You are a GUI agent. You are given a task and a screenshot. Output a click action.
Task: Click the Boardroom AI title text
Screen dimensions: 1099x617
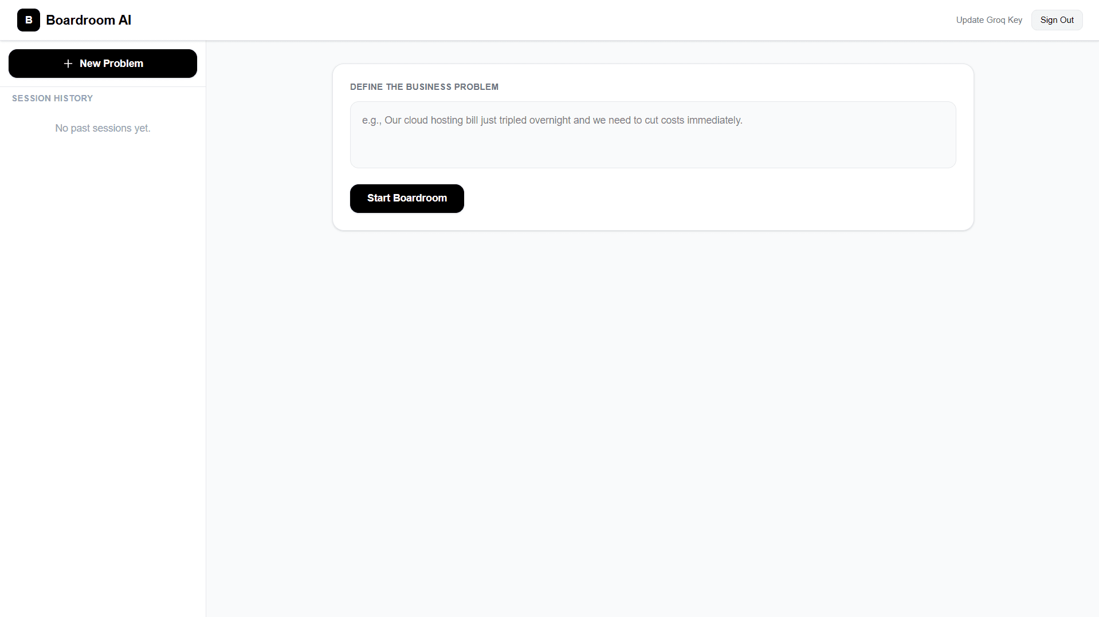pos(89,20)
